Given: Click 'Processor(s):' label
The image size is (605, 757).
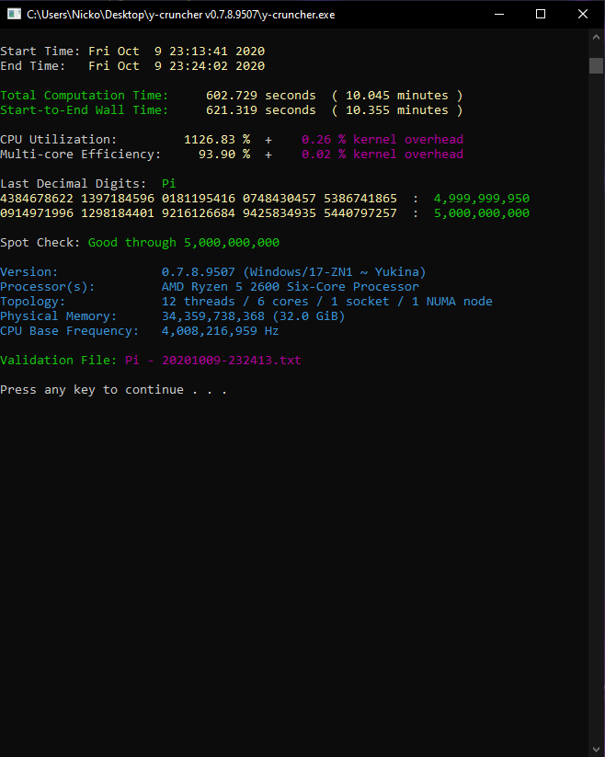Looking at the screenshot, I should (x=47, y=287).
